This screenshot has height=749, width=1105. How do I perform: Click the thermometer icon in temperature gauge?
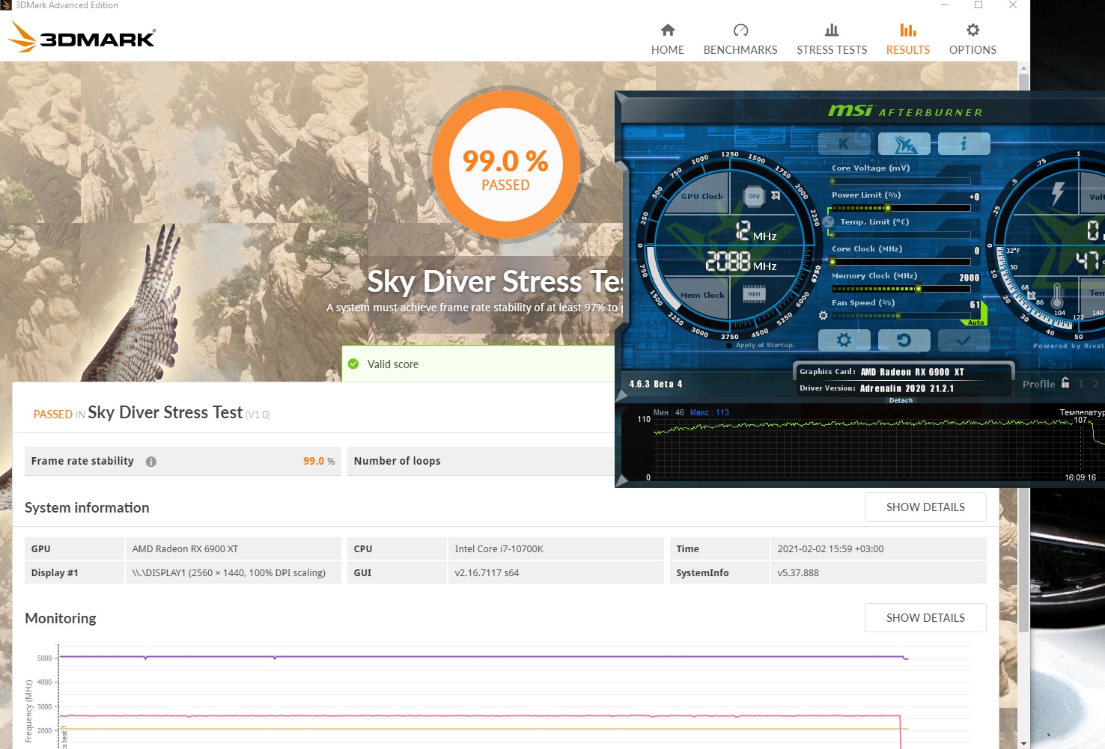[1057, 296]
